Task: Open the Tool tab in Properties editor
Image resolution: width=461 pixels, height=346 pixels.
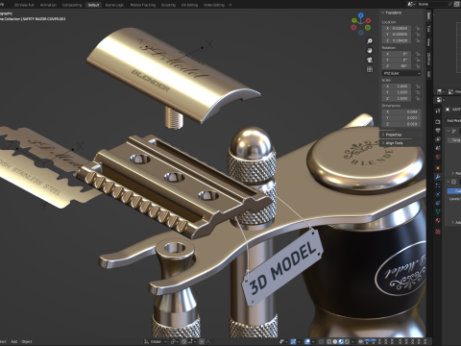Action: [438, 111]
